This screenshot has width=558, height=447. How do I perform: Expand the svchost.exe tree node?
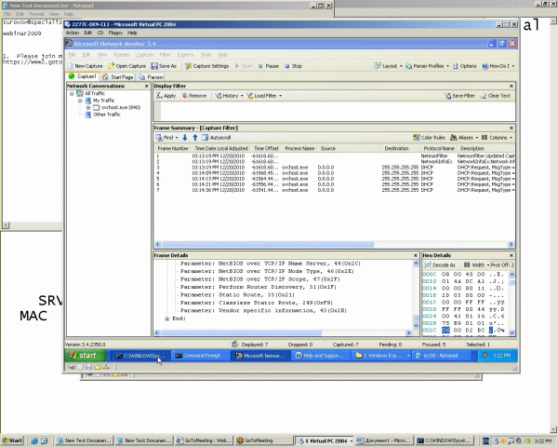click(x=88, y=107)
